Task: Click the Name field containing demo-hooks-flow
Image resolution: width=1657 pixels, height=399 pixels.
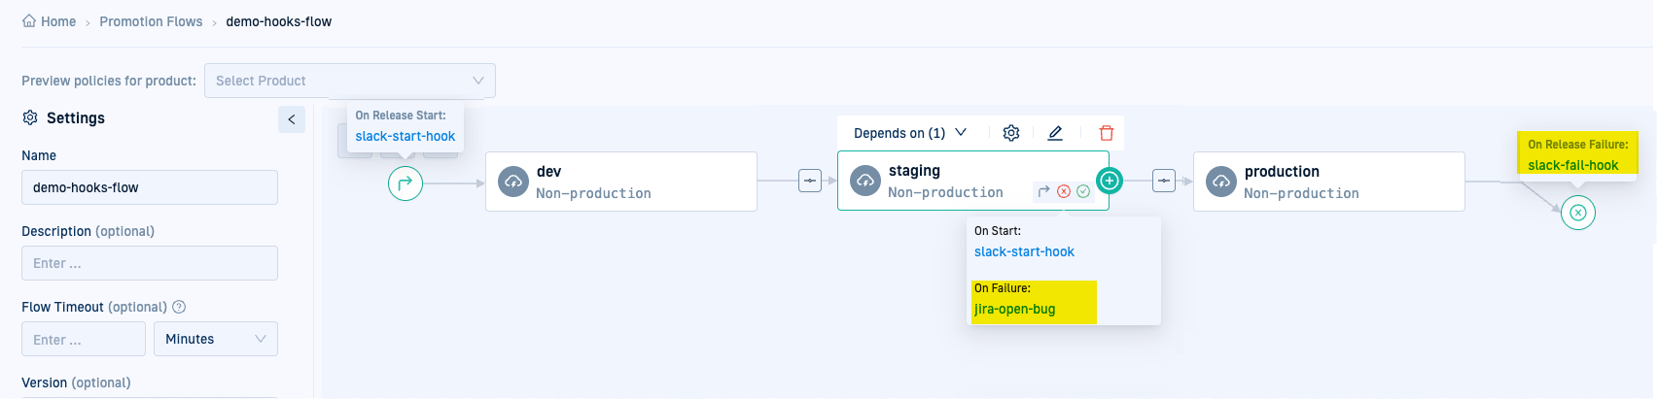Action: 149,187
